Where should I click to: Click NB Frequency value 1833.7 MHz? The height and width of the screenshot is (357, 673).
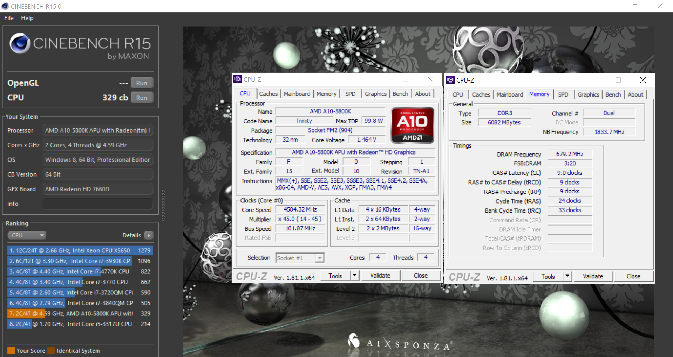tap(609, 132)
